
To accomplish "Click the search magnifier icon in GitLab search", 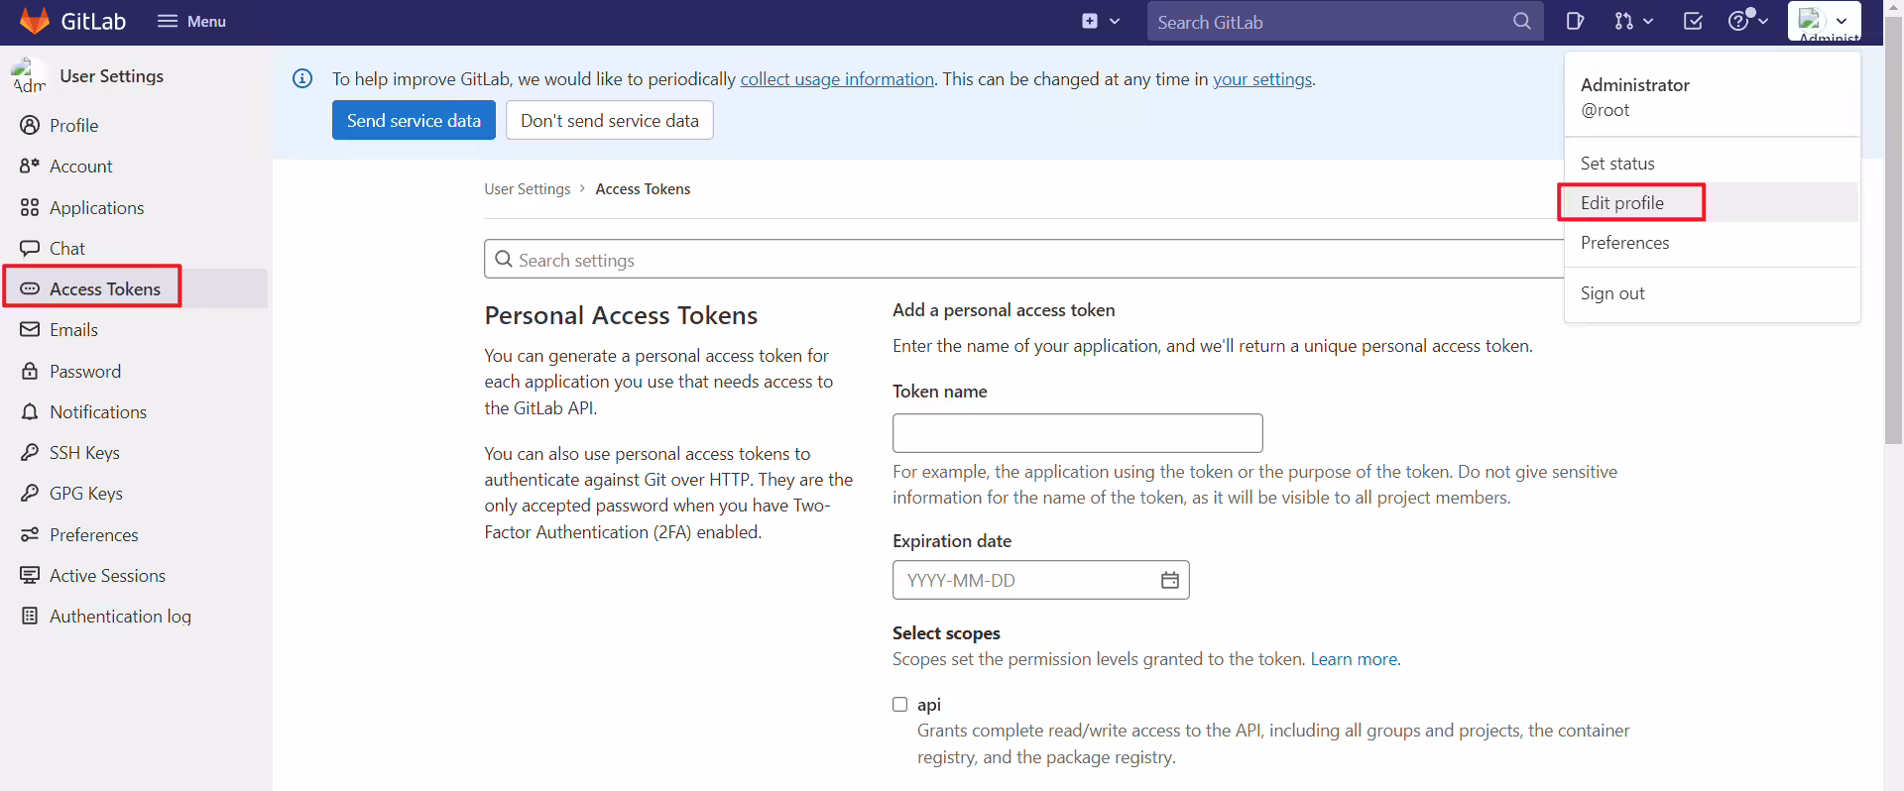I will click(x=1521, y=21).
